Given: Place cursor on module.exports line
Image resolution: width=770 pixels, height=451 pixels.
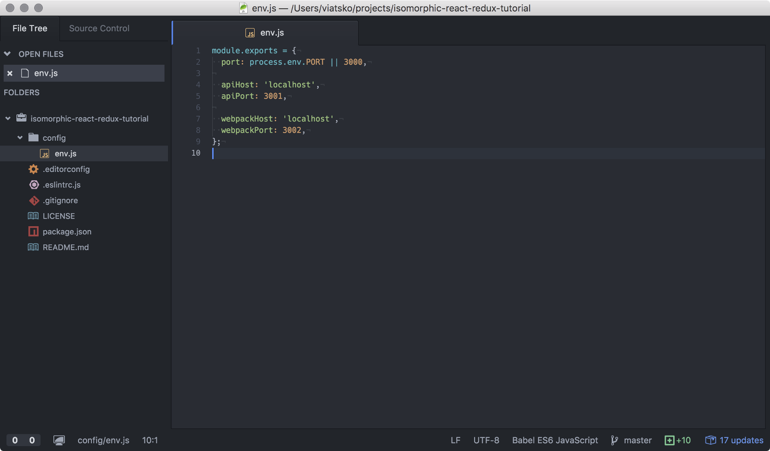Looking at the screenshot, I should tap(254, 50).
